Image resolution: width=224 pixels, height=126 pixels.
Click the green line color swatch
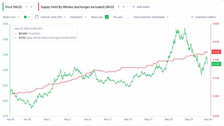click(x=25, y=17)
